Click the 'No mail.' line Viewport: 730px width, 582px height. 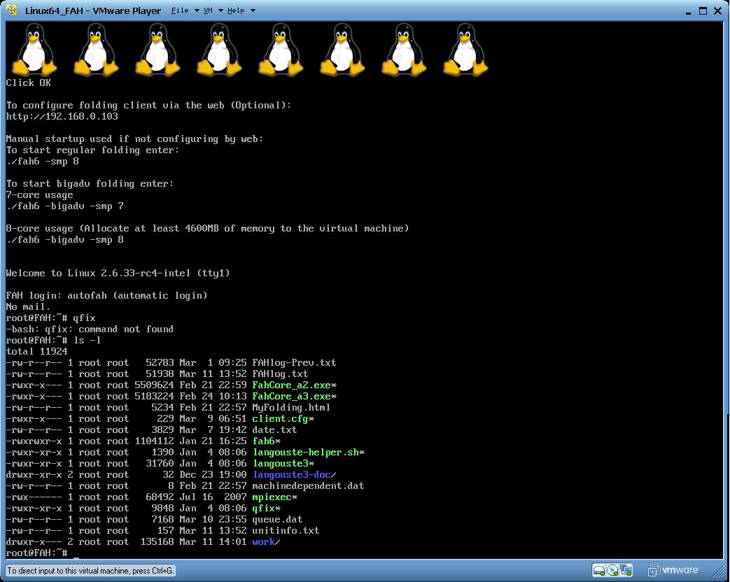(x=29, y=306)
